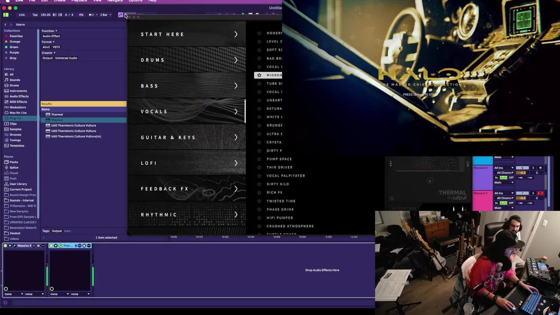The height and width of the screenshot is (315, 560).
Task: Solo the purple Massive X track
Action: coord(533,168)
